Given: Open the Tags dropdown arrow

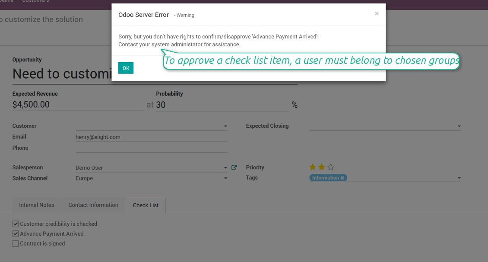Looking at the screenshot, I should tap(459, 178).
